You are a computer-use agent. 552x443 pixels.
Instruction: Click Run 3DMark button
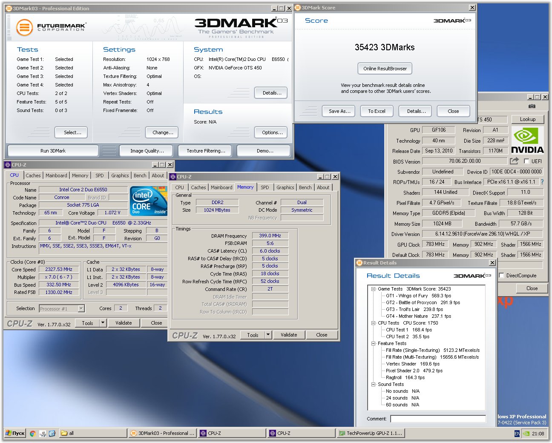(x=53, y=151)
